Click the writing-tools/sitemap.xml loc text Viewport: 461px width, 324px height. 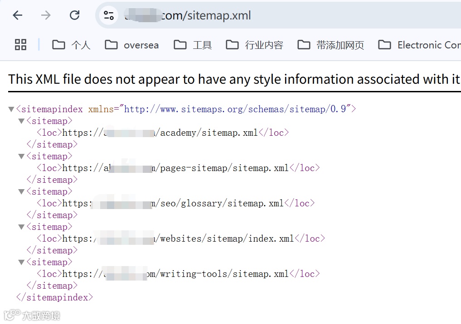click(x=175, y=273)
